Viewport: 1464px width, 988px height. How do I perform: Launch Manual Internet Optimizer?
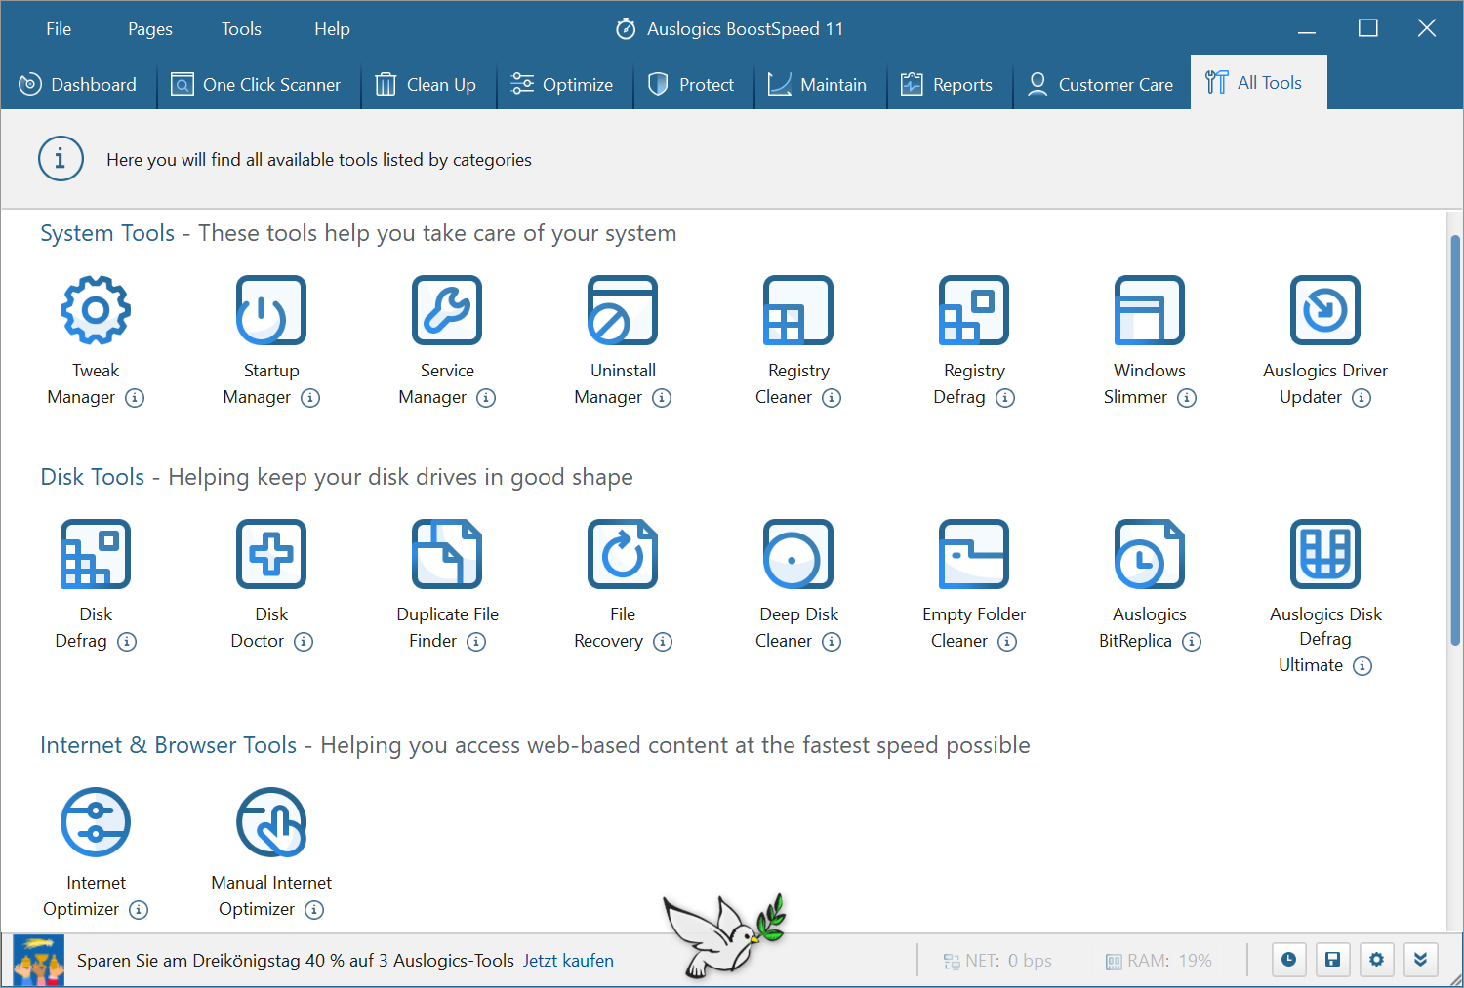pos(271,822)
